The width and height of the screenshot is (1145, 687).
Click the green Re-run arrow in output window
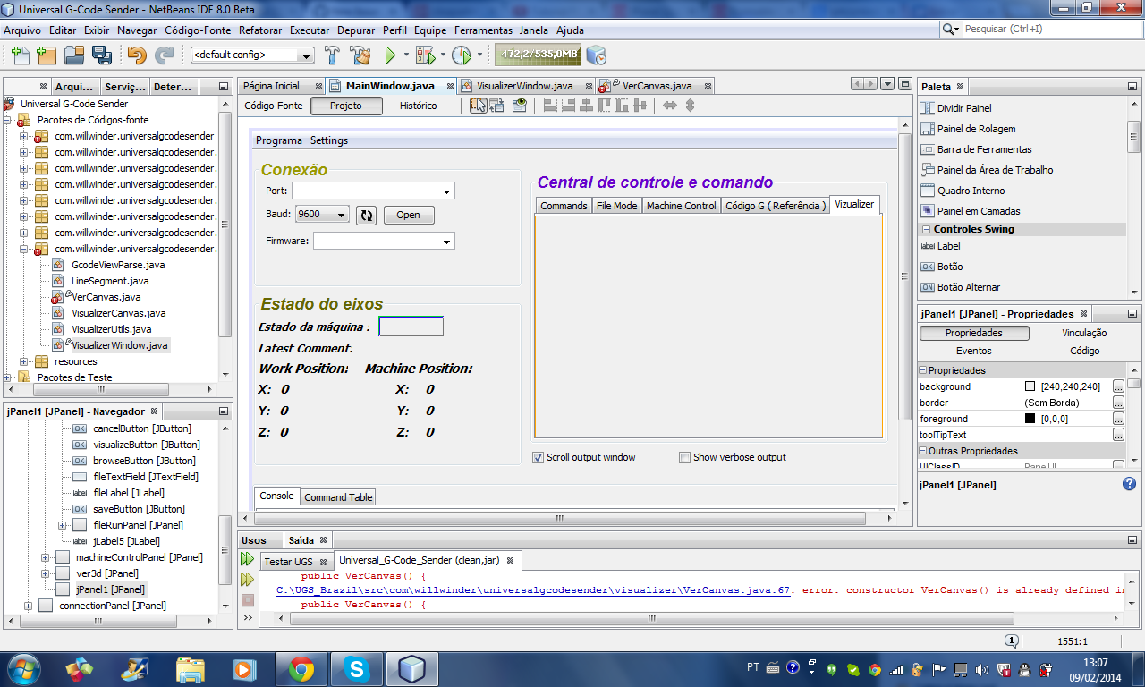pyautogui.click(x=247, y=559)
